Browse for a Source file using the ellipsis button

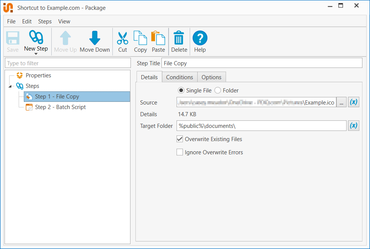tap(341, 102)
